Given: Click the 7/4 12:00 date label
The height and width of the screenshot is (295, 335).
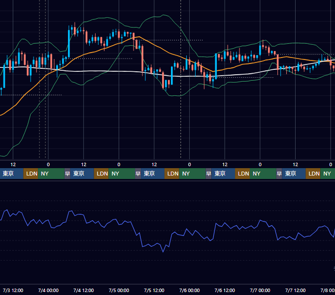Looking at the screenshot, I should pos(84,291).
